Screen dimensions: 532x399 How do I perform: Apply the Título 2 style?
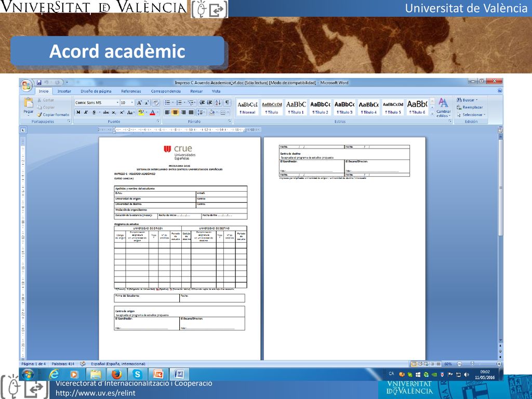tap(320, 107)
